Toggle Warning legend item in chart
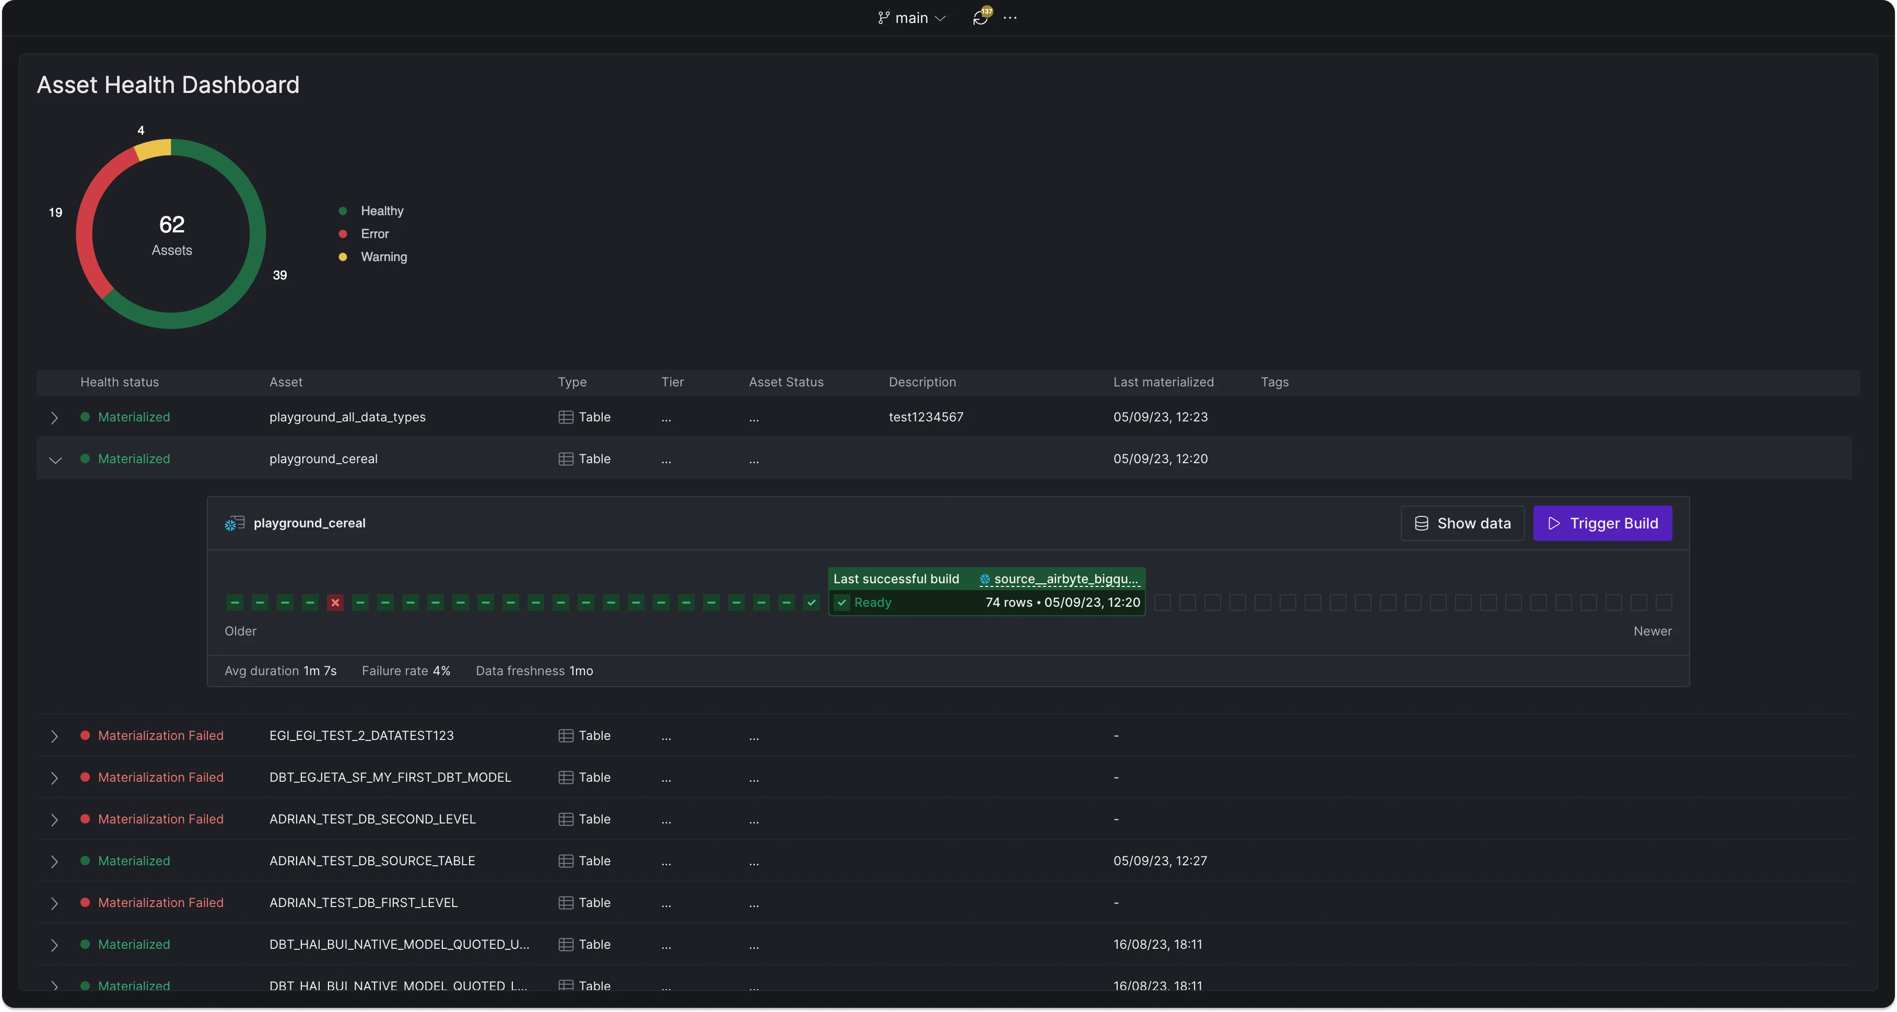The width and height of the screenshot is (1897, 1012). [x=372, y=257]
